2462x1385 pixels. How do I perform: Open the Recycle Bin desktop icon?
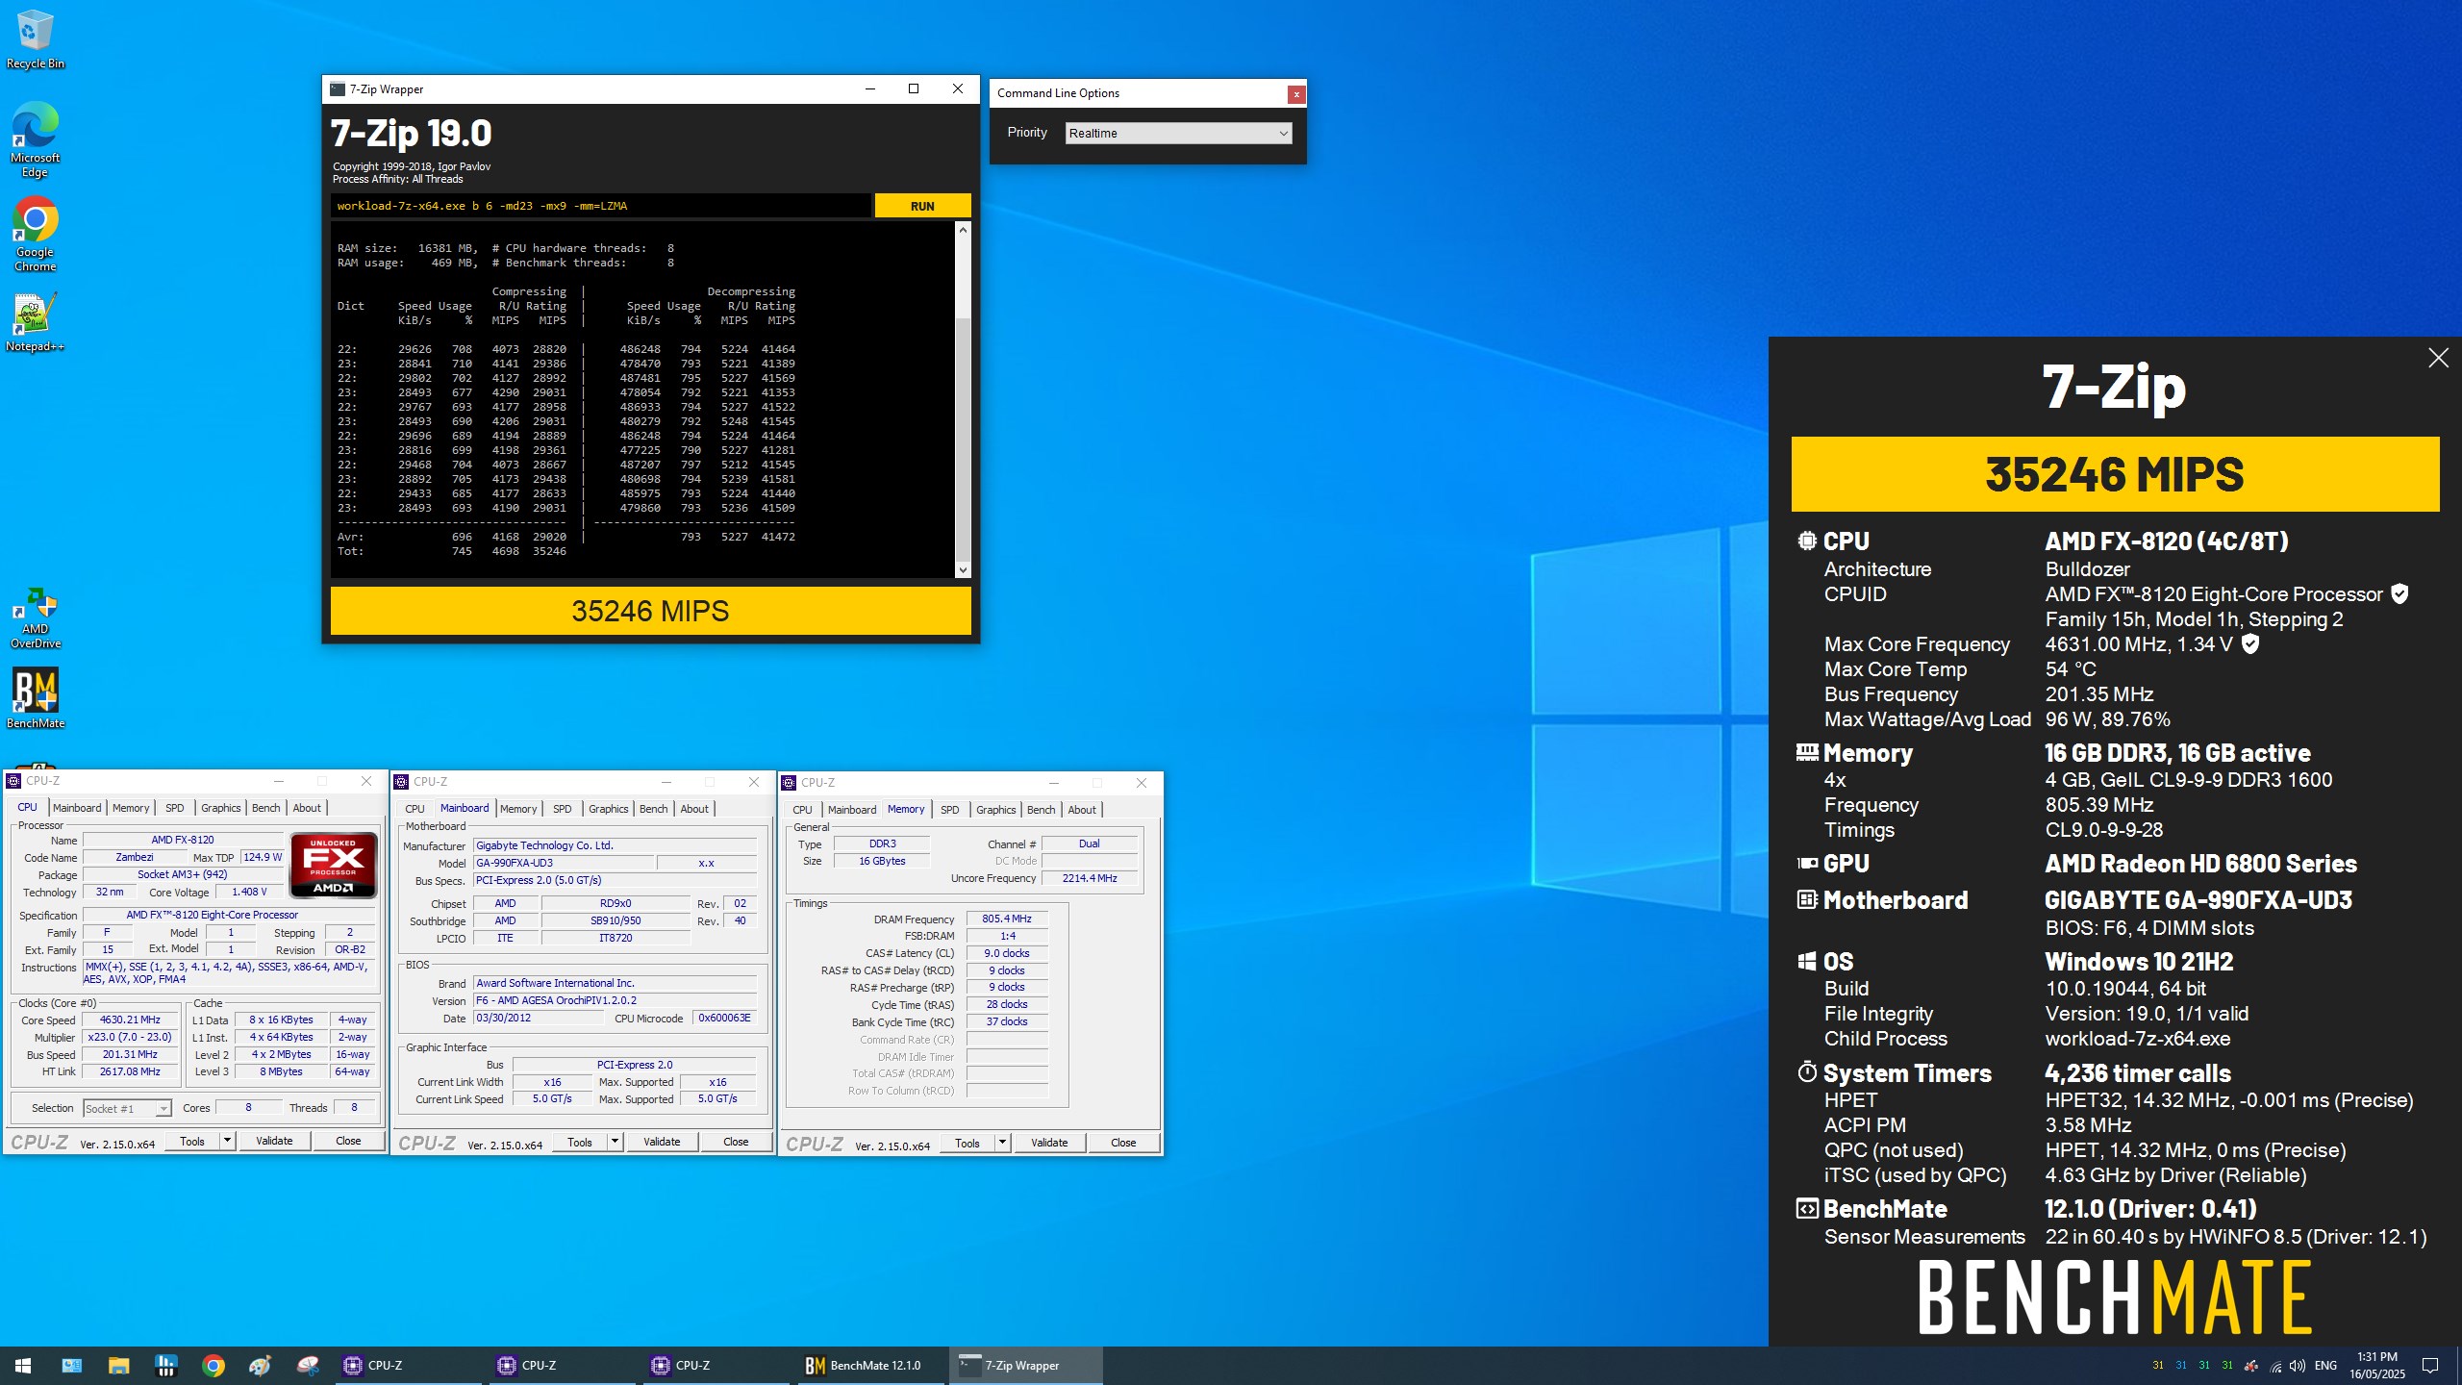pos(35,40)
